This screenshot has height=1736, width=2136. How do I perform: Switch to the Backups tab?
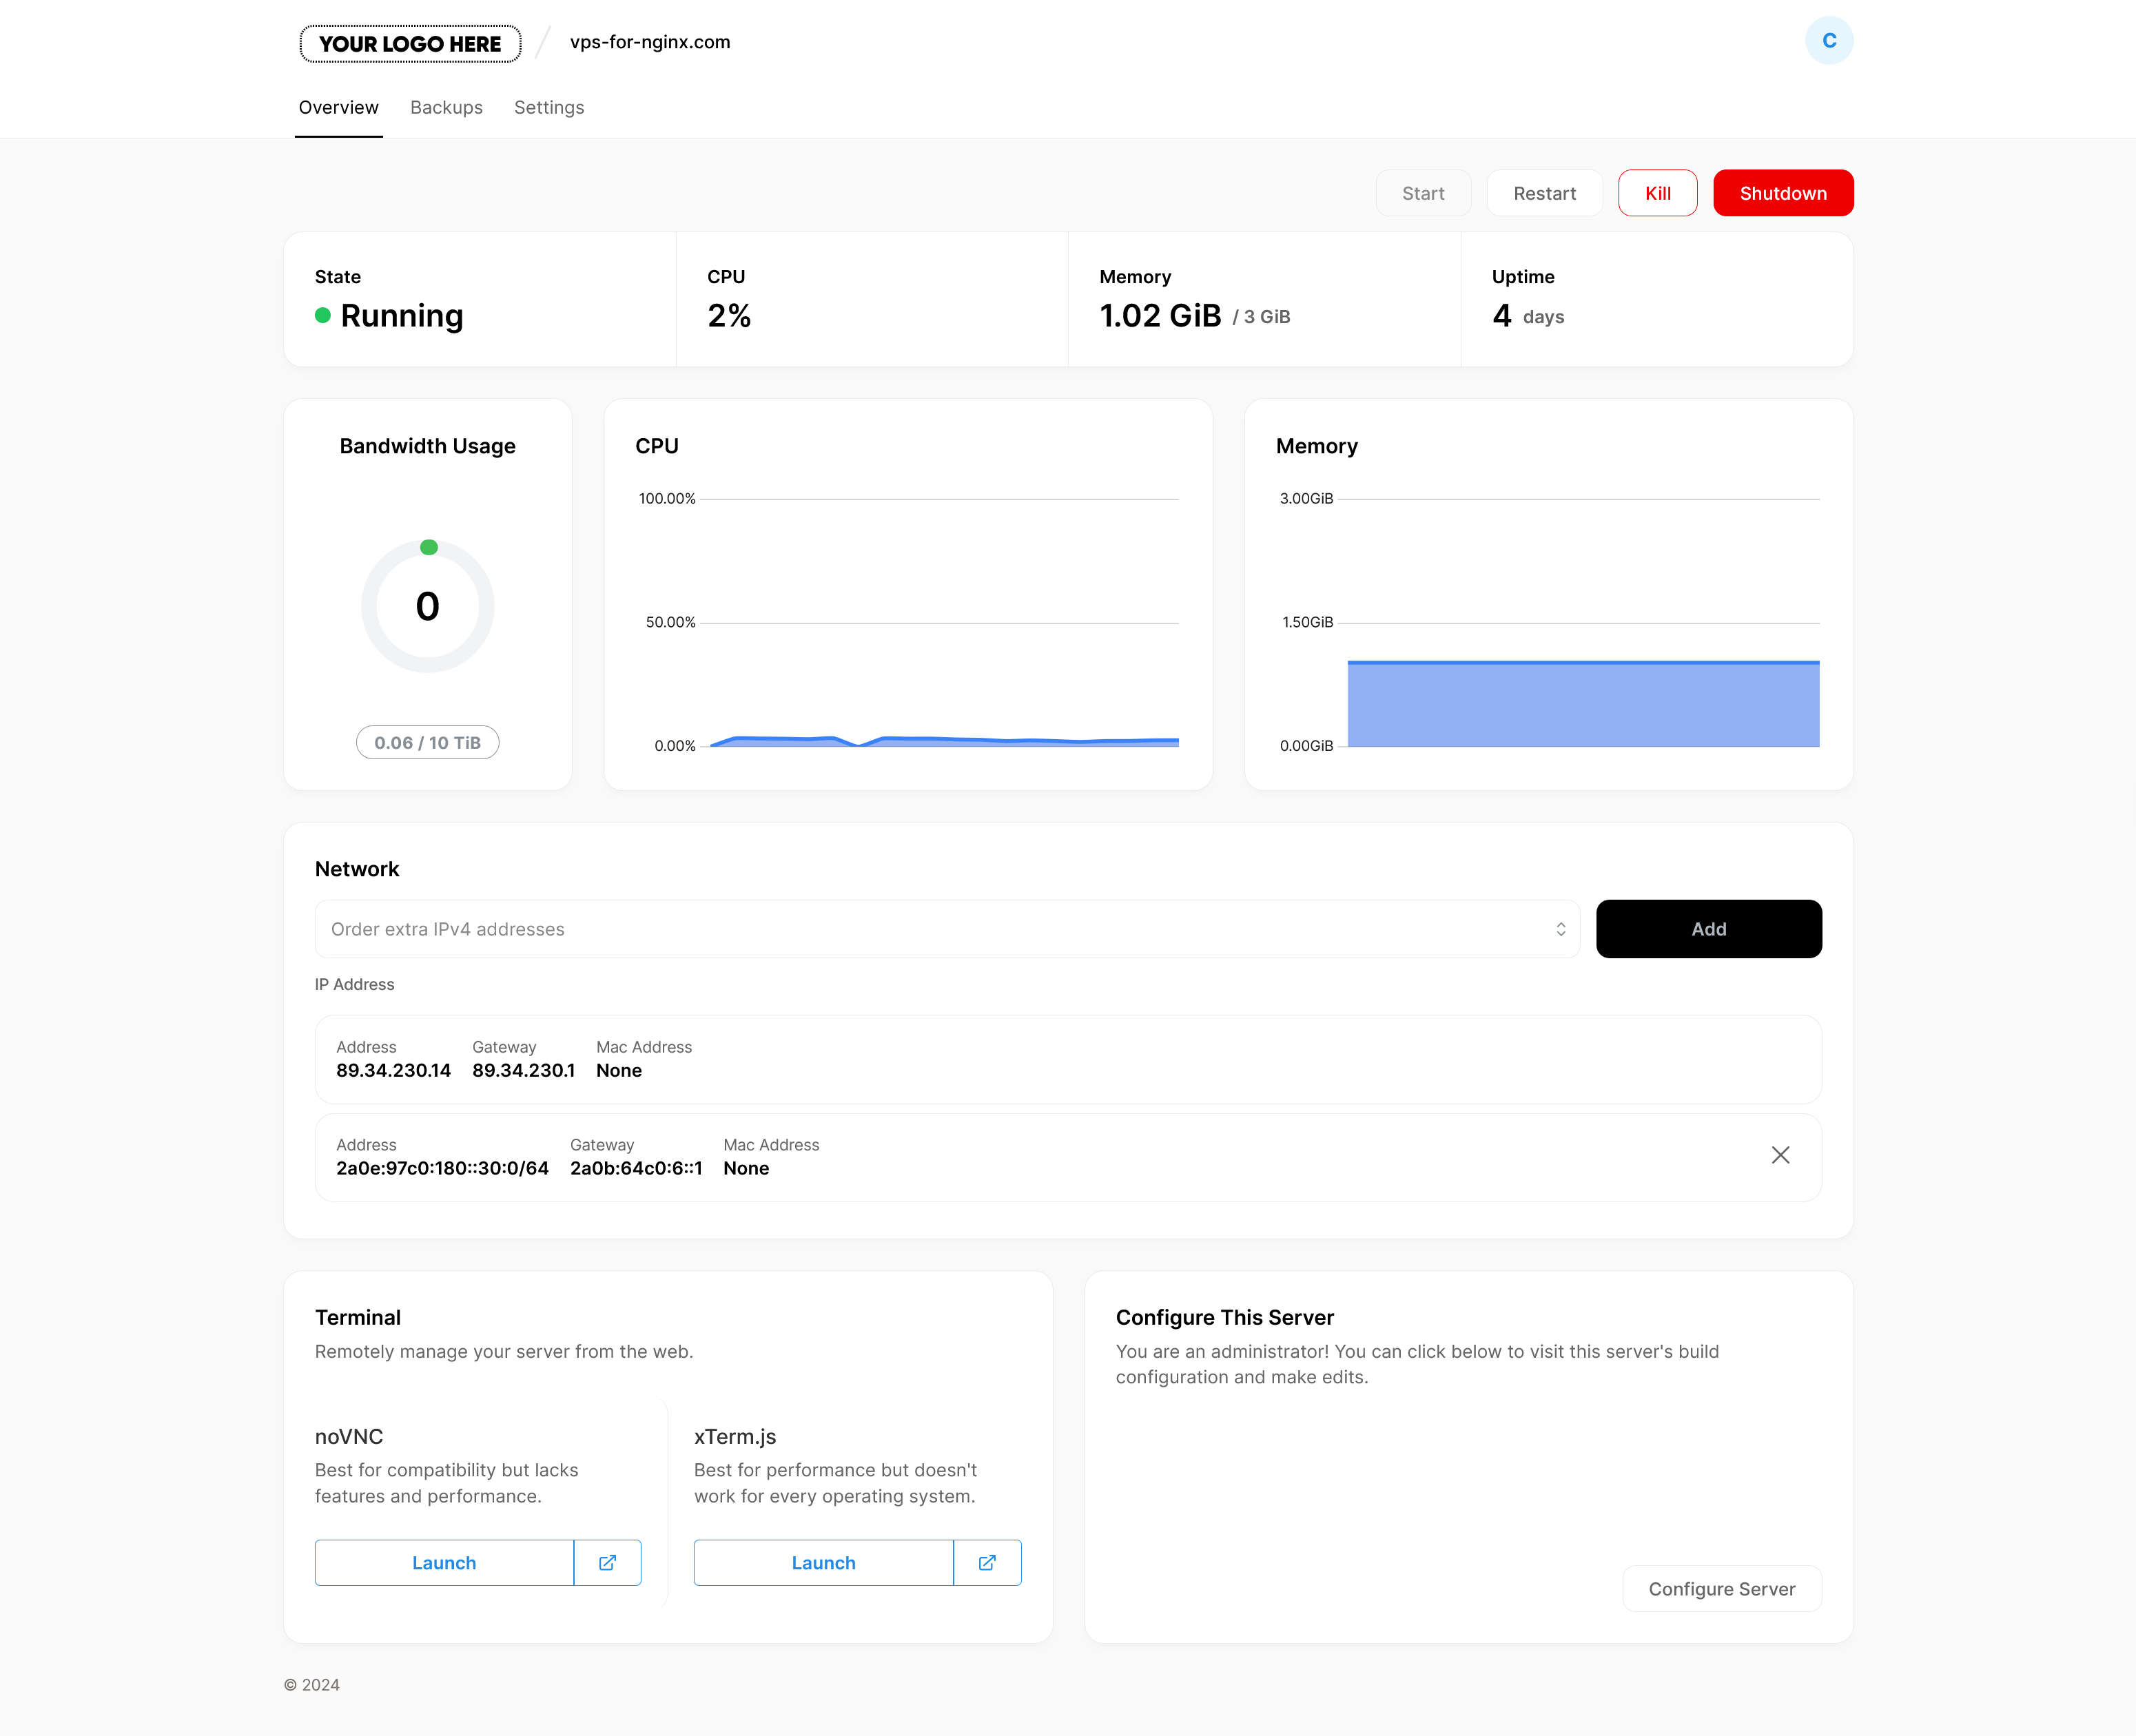pyautogui.click(x=446, y=107)
